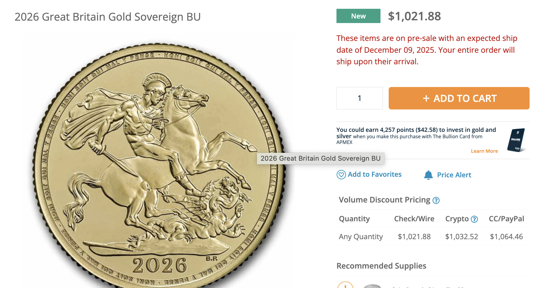Click the Crypto price $1,032.52
546x288 pixels.
(462, 237)
